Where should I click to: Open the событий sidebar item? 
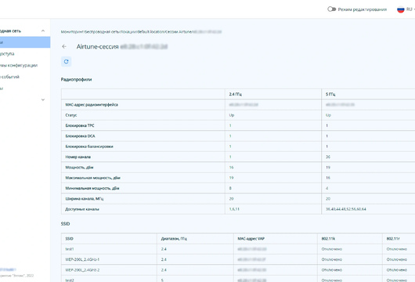coord(10,77)
